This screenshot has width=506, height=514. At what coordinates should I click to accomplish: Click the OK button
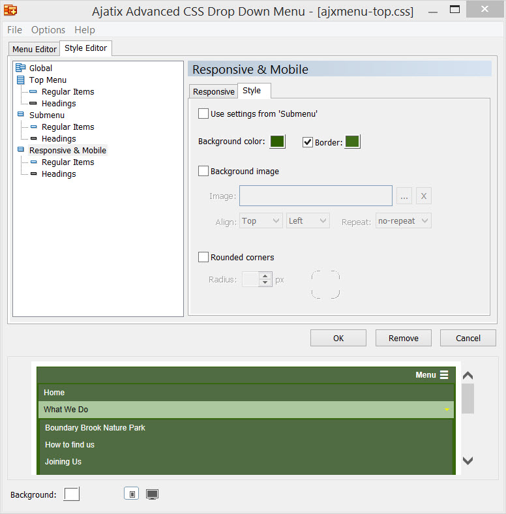(x=338, y=338)
